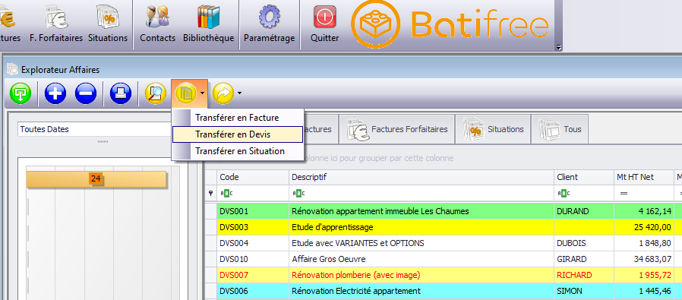The width and height of the screenshot is (682, 300).
Task: Sort by the Mt HT Net column header
Action: pos(644,177)
